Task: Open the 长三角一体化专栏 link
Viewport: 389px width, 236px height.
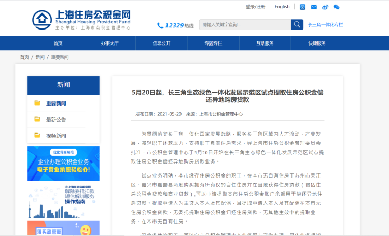Action: pyautogui.click(x=326, y=25)
